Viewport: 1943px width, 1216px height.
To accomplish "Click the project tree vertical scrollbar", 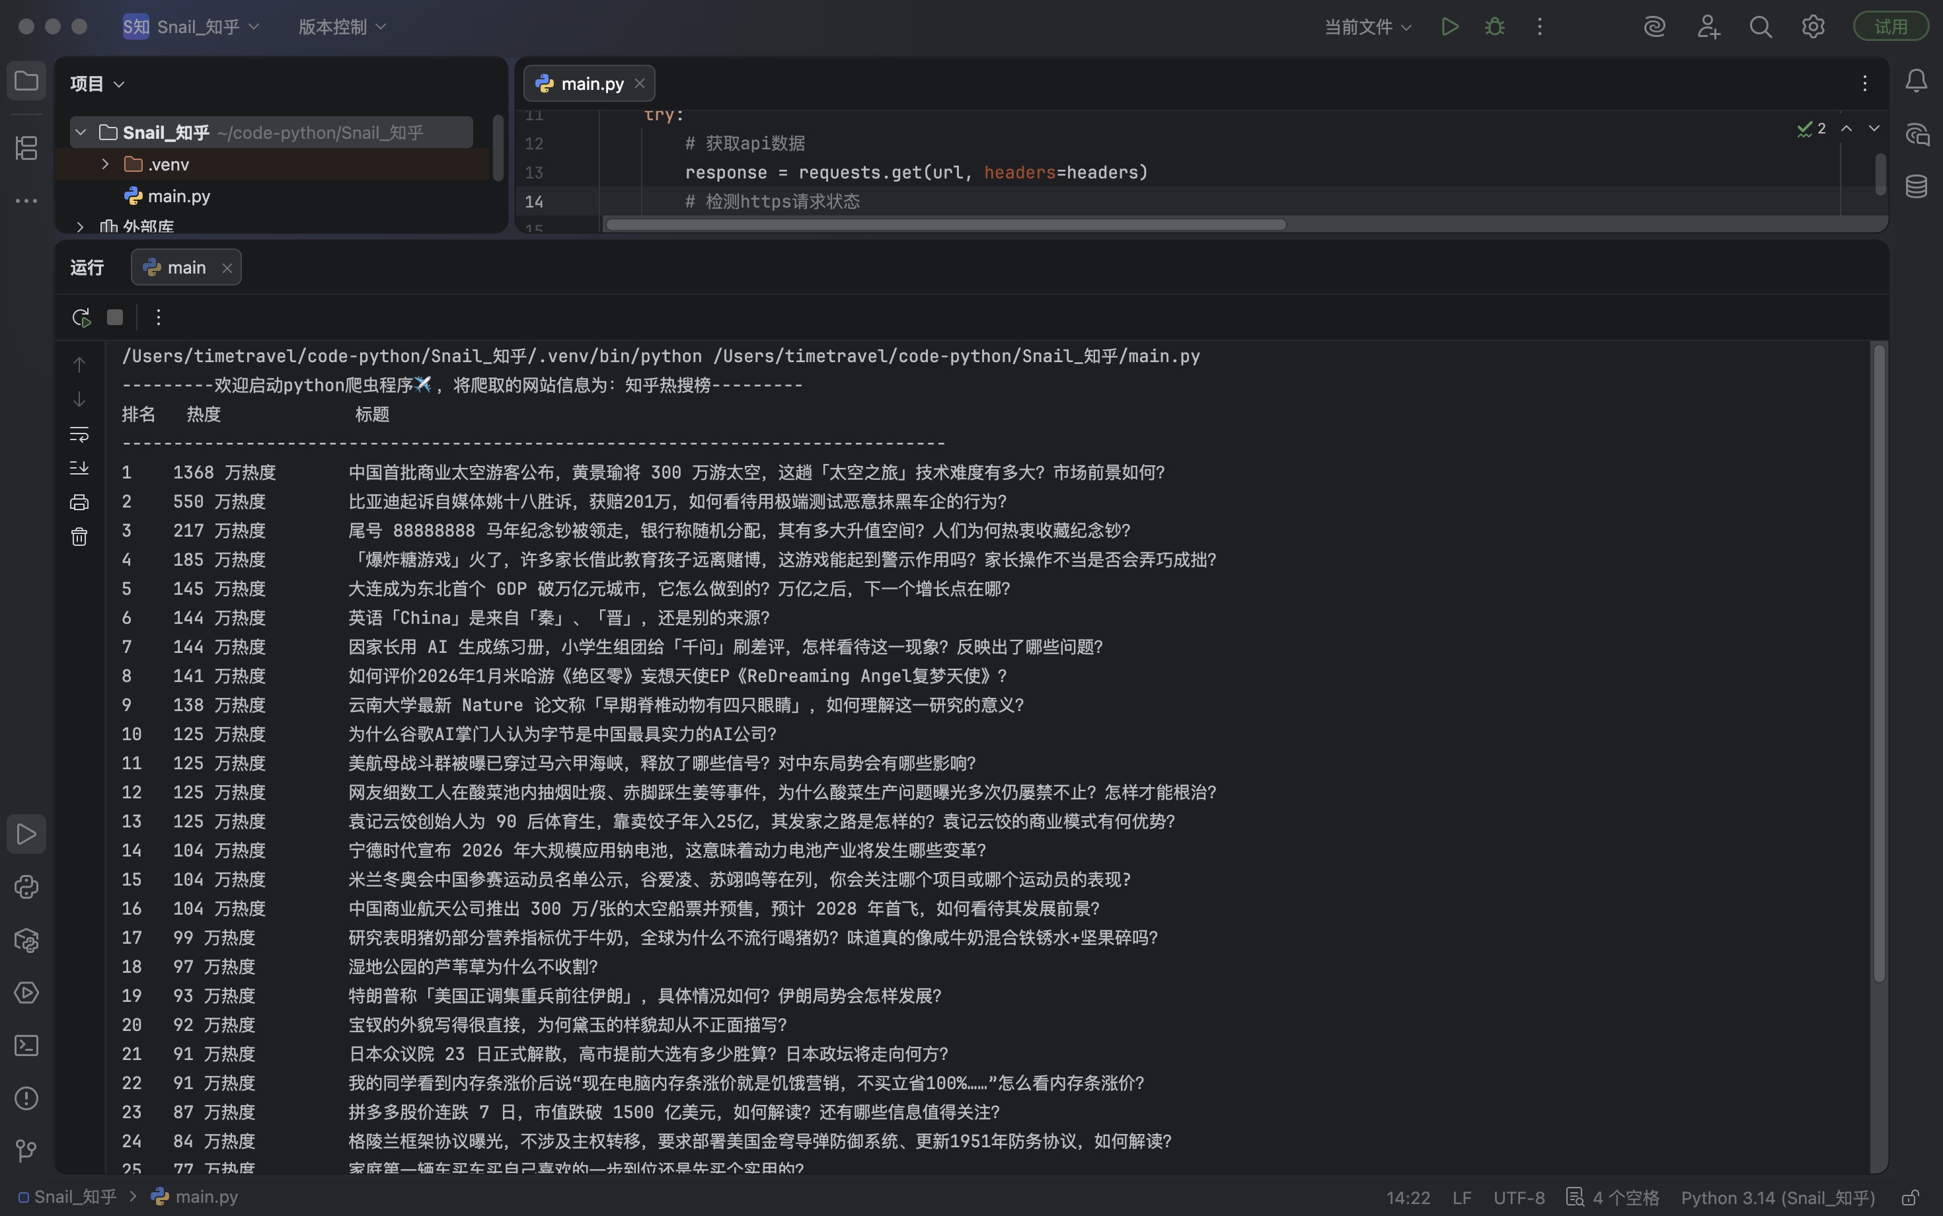I will [498, 148].
